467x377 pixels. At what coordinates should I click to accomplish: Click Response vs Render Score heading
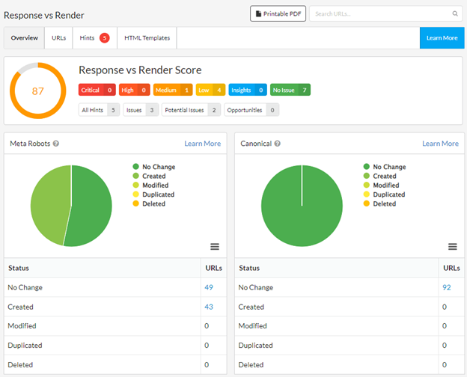tap(140, 70)
